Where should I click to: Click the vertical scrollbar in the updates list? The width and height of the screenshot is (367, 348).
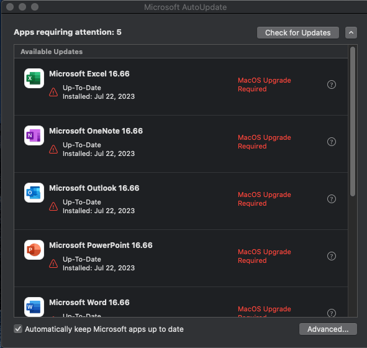(353, 121)
